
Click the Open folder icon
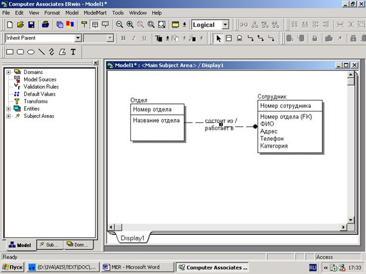coord(20,25)
